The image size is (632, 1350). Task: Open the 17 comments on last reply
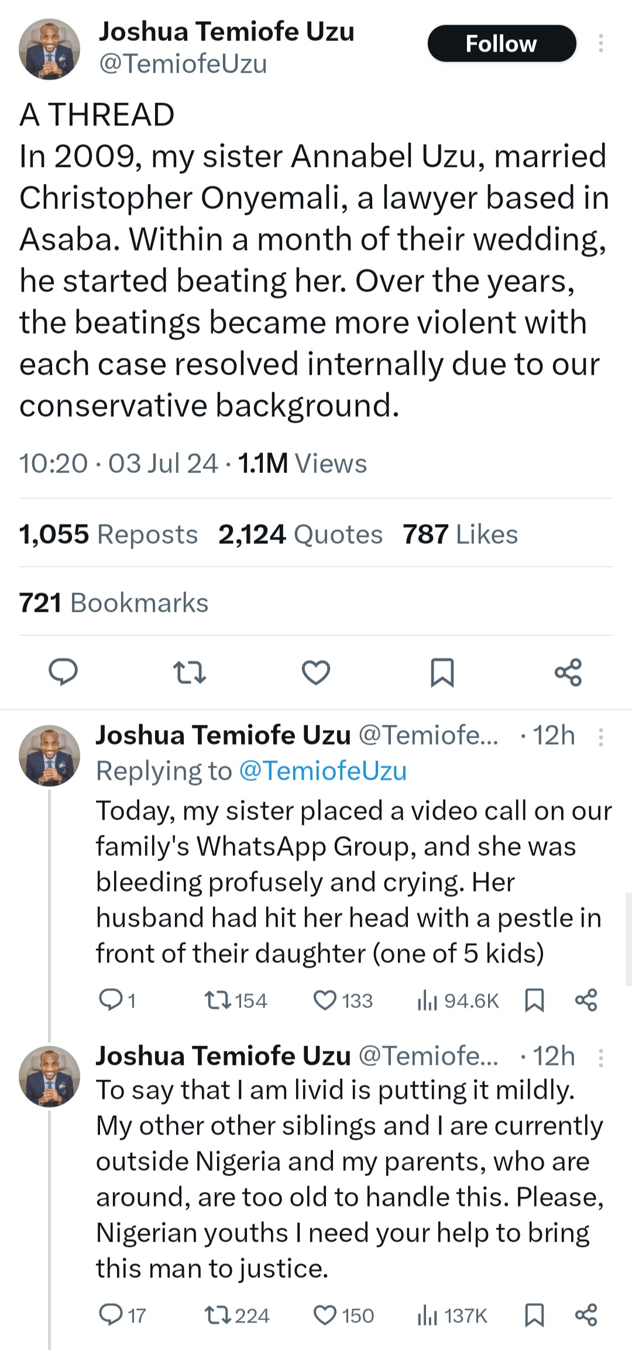(x=122, y=1315)
